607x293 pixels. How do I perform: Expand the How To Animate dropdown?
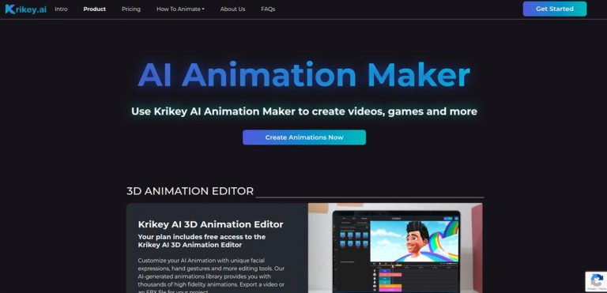180,9
